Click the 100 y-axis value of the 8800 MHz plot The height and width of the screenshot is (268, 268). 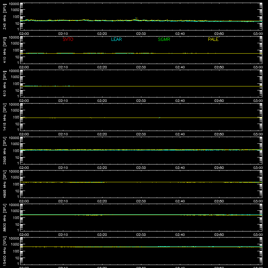tap(16, 217)
